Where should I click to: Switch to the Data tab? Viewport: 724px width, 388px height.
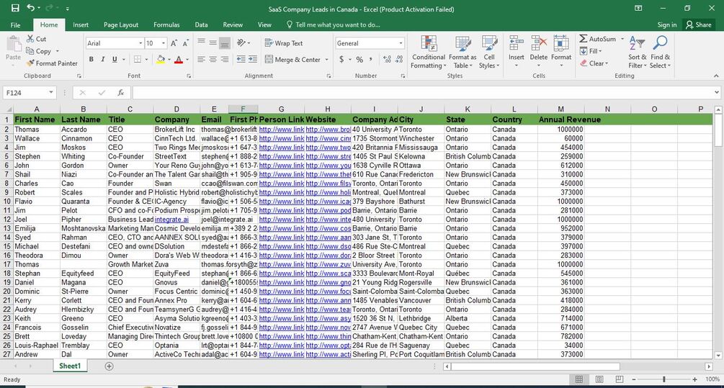pos(201,25)
